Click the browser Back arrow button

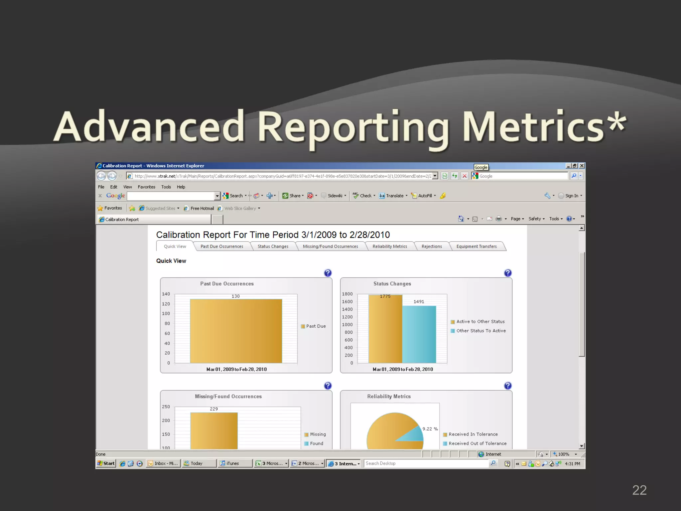(101, 176)
